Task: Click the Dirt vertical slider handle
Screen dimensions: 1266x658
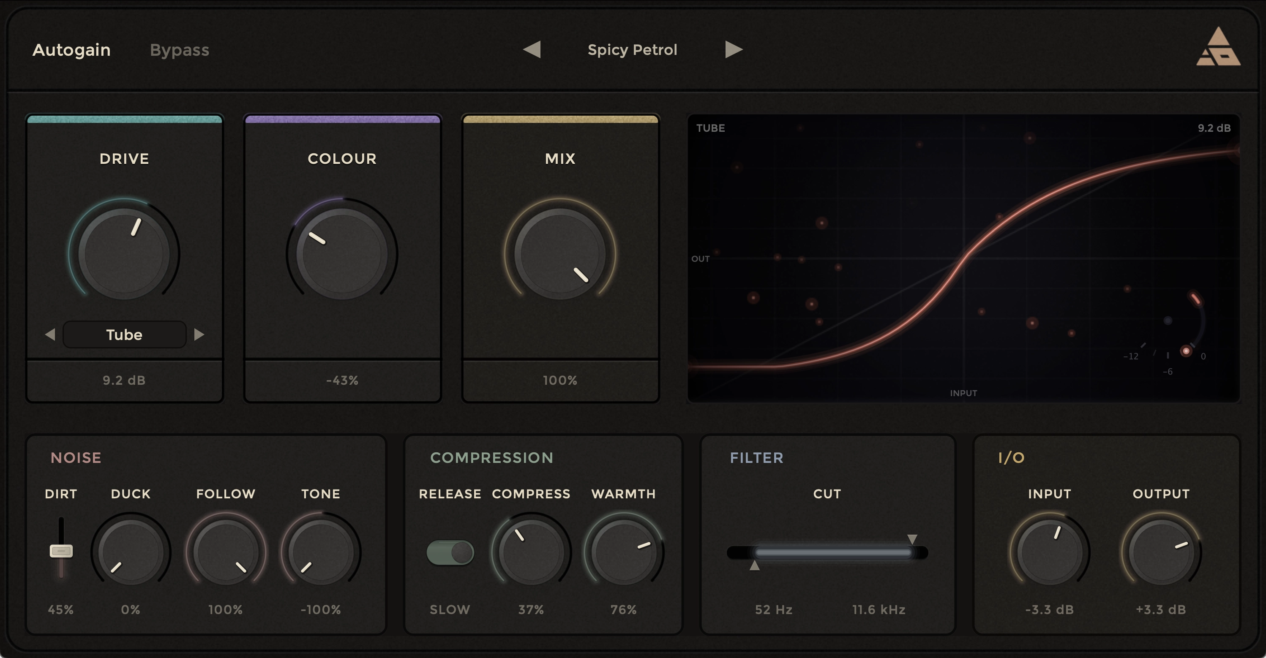Action: coord(61,551)
